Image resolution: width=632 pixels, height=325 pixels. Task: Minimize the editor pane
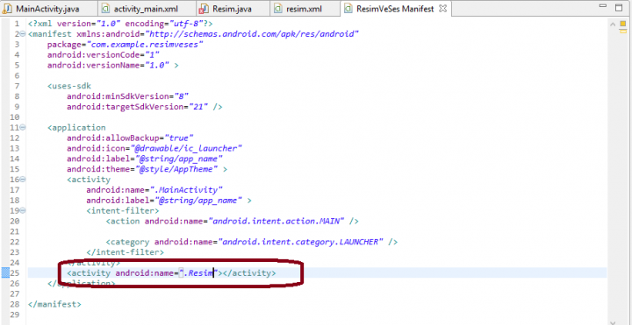click(603, 6)
